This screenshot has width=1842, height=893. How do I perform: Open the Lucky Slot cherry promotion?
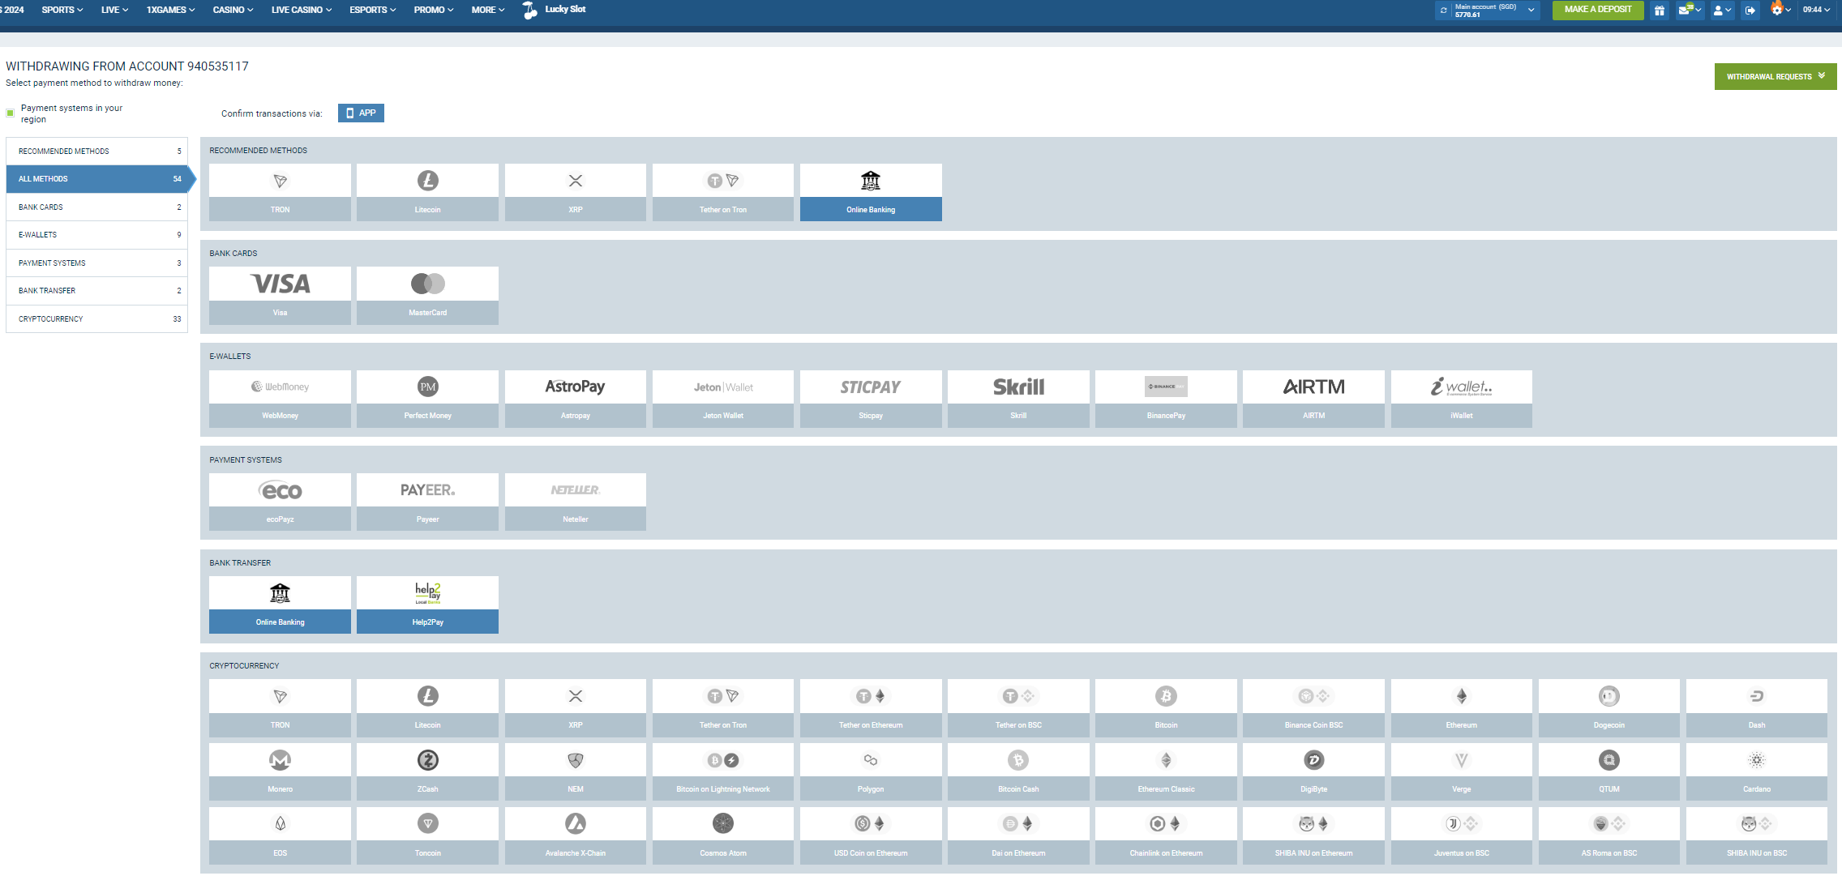click(555, 10)
